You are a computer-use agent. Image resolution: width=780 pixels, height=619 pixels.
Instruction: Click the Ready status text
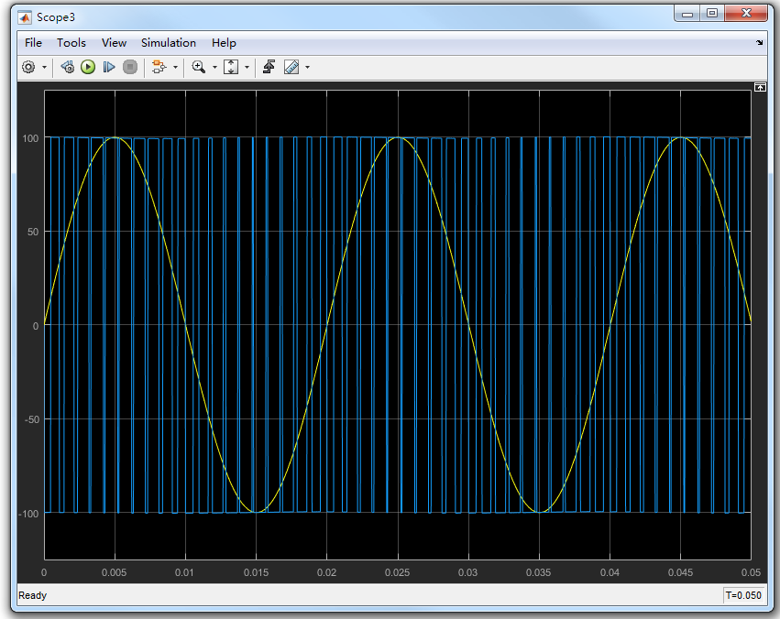coord(32,595)
